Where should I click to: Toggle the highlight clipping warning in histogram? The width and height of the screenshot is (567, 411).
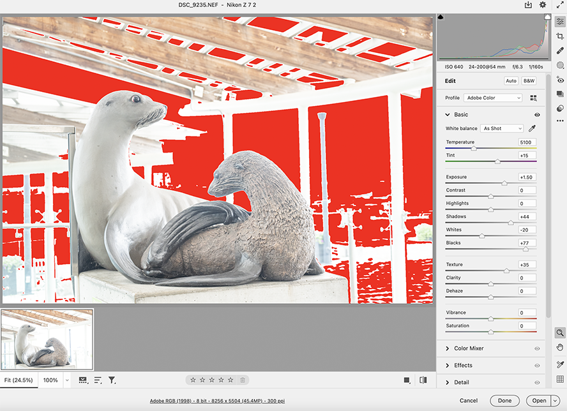(547, 17)
